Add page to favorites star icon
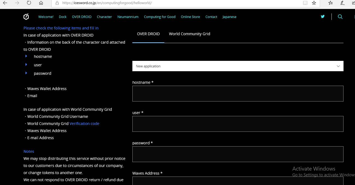This screenshot has height=185, width=355. tap(314, 3)
